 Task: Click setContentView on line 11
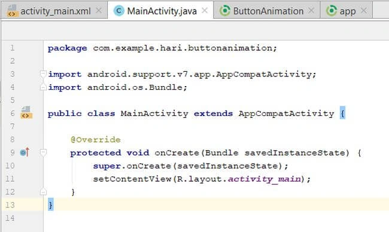[x=132, y=179]
